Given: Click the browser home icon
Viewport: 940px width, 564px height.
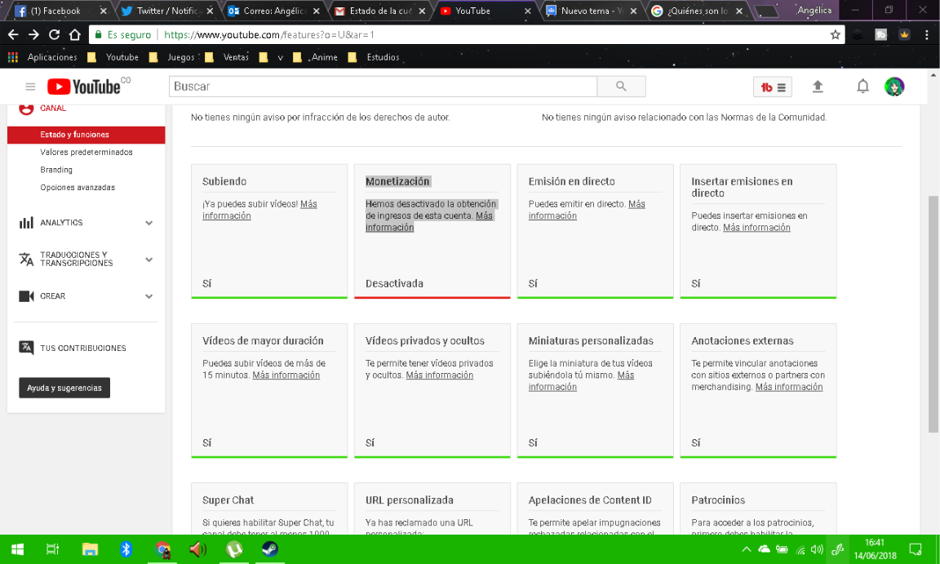Looking at the screenshot, I should [x=74, y=35].
